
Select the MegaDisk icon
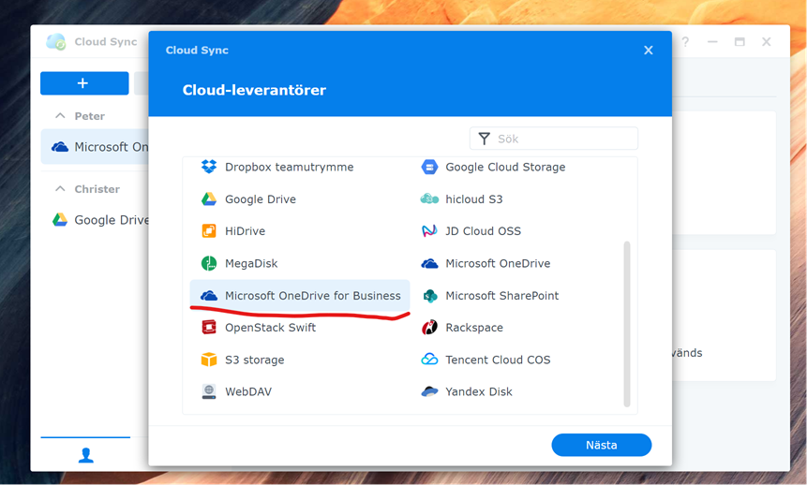pyautogui.click(x=208, y=263)
